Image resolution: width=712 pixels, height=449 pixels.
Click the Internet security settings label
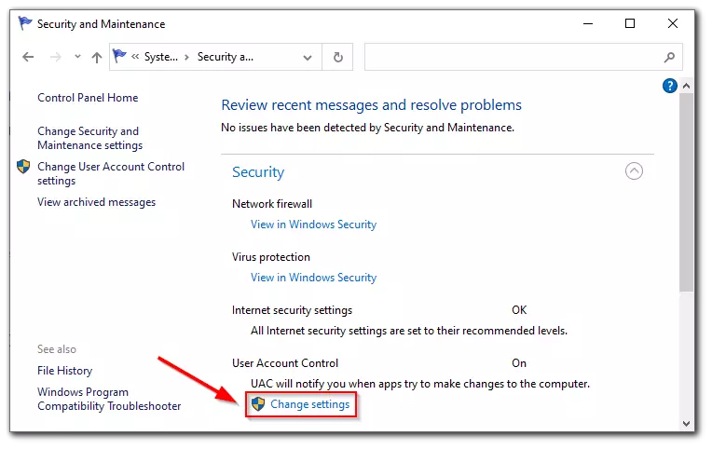click(292, 310)
